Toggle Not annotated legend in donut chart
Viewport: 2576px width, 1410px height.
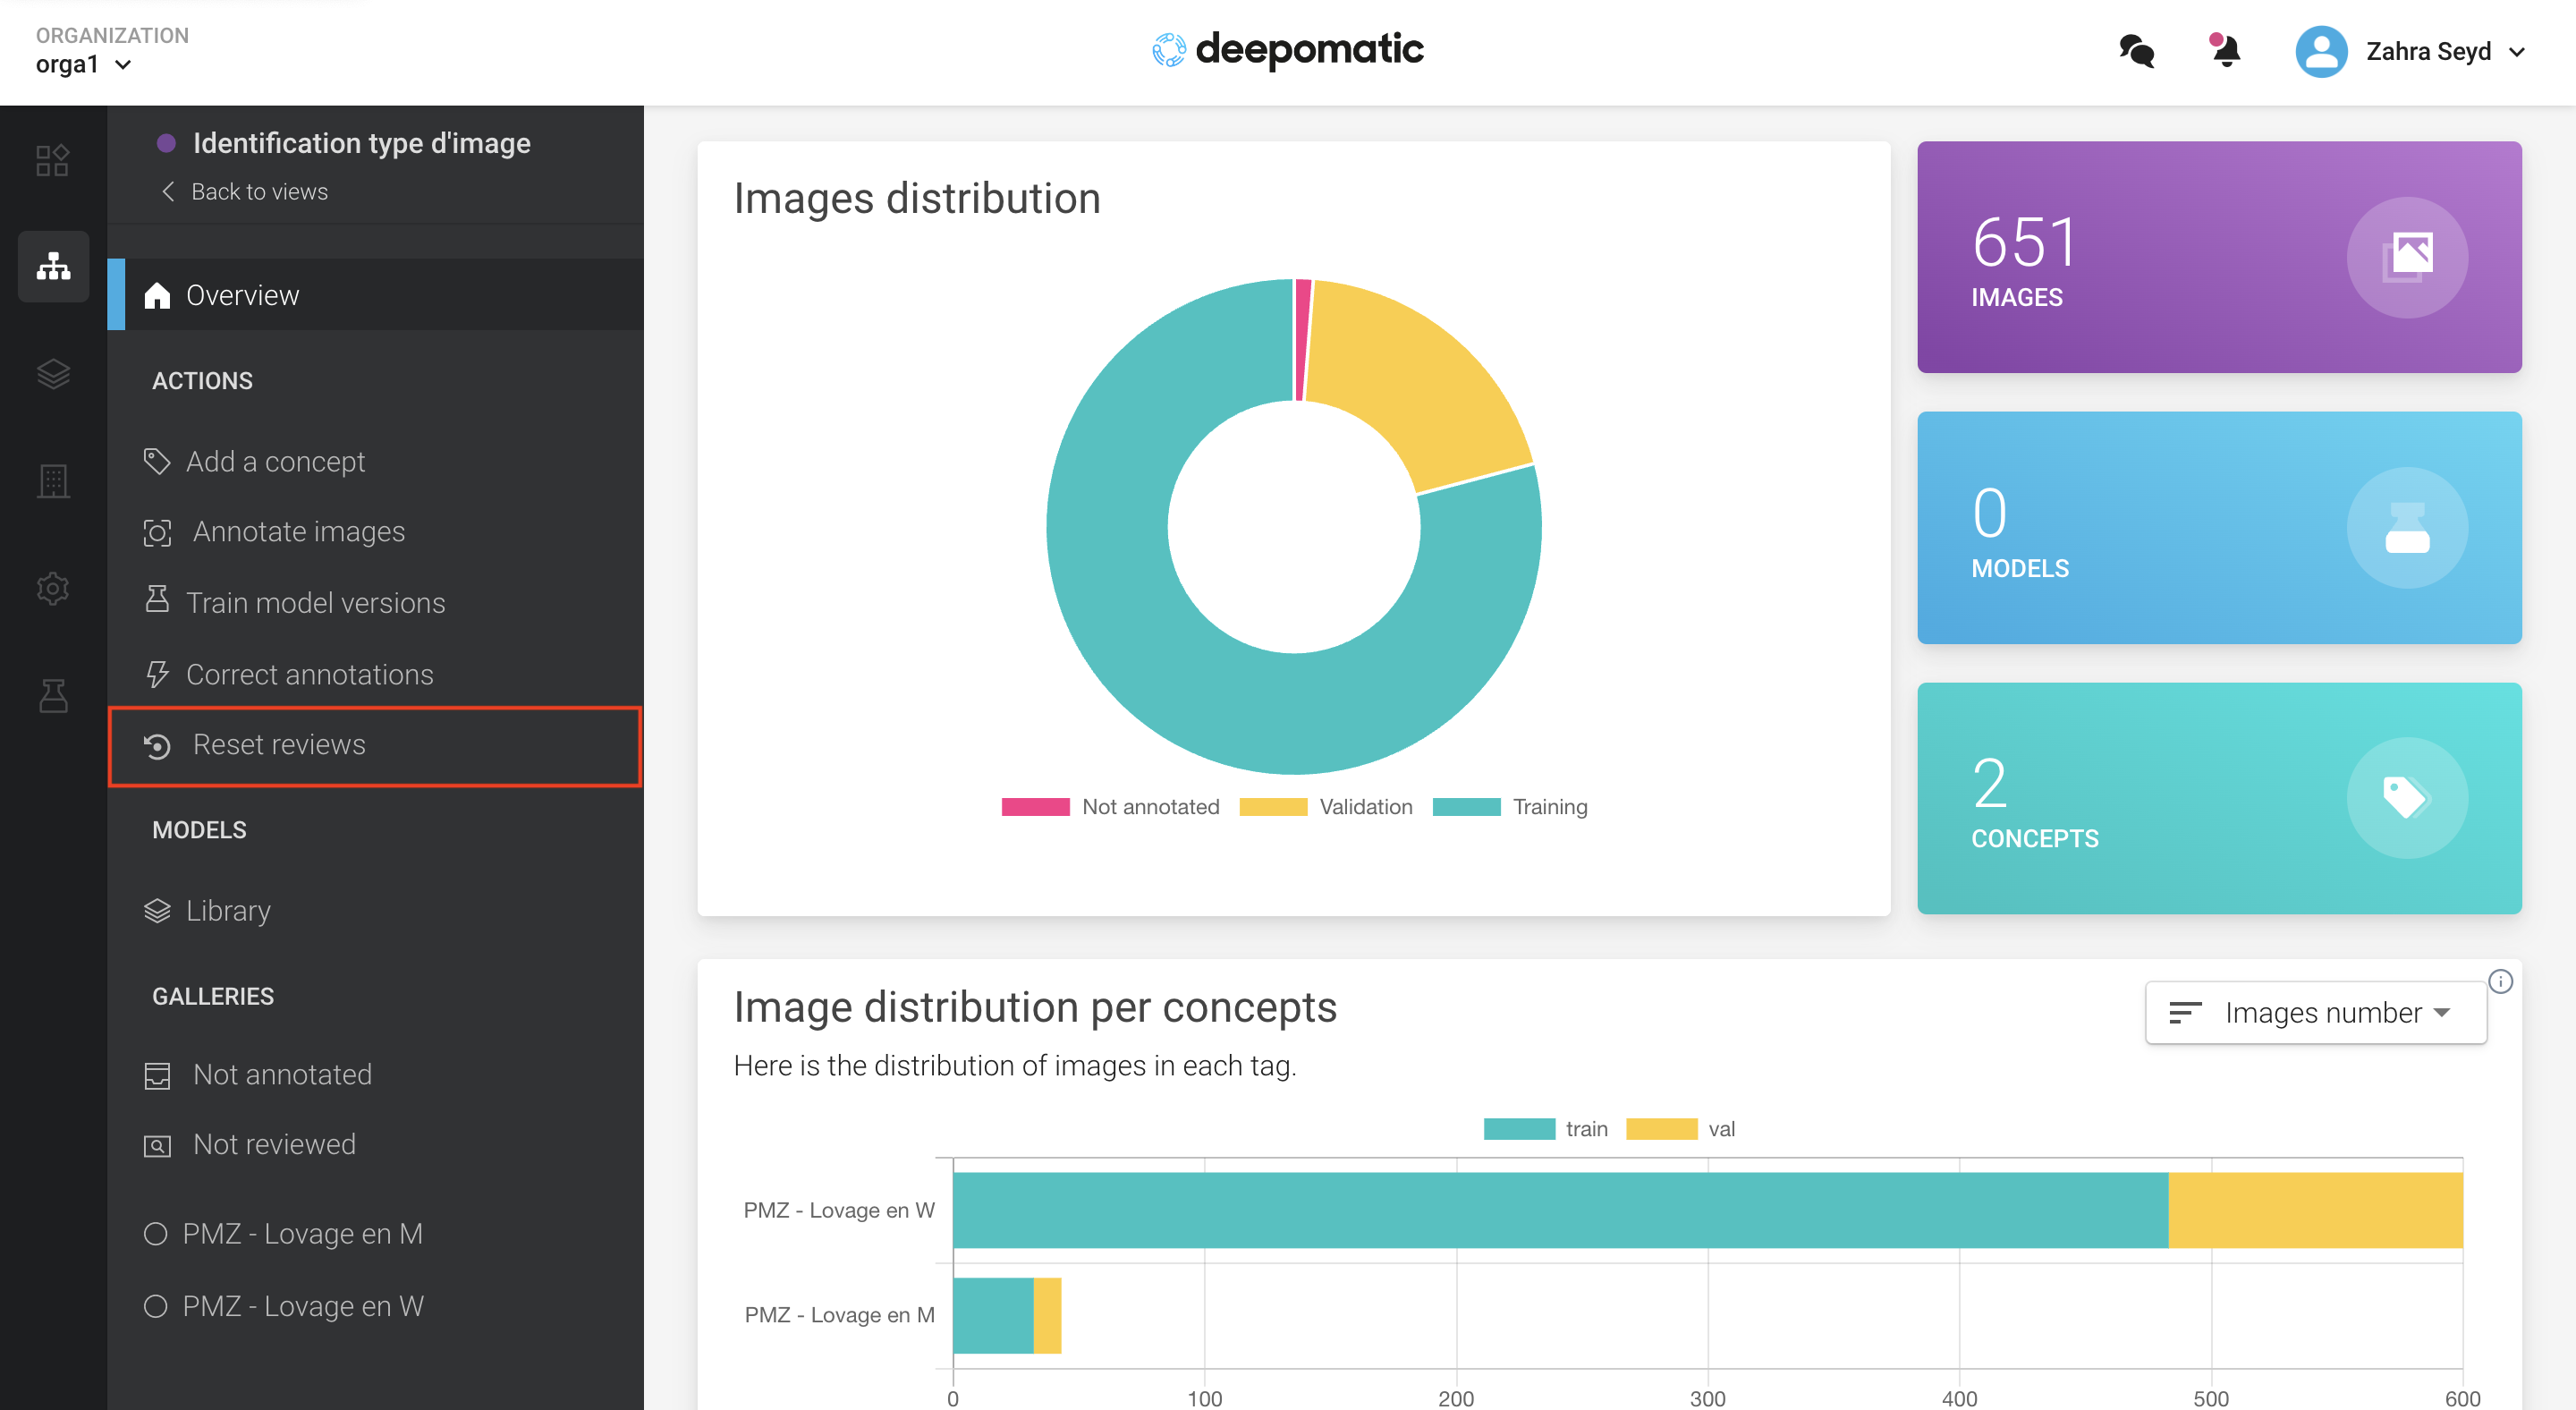click(x=1110, y=807)
